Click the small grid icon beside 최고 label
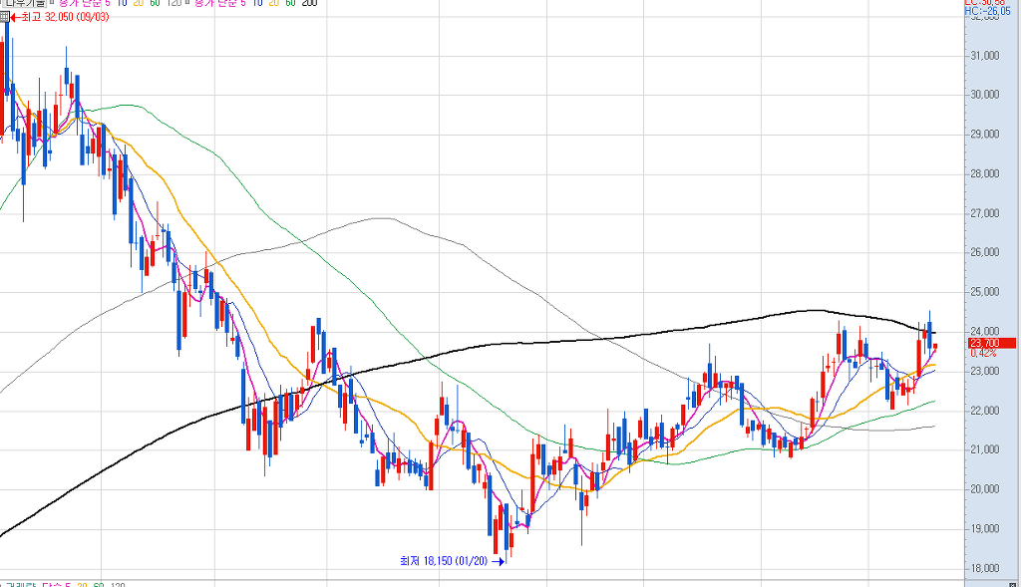This screenshot has height=587, width=1021. (5, 18)
